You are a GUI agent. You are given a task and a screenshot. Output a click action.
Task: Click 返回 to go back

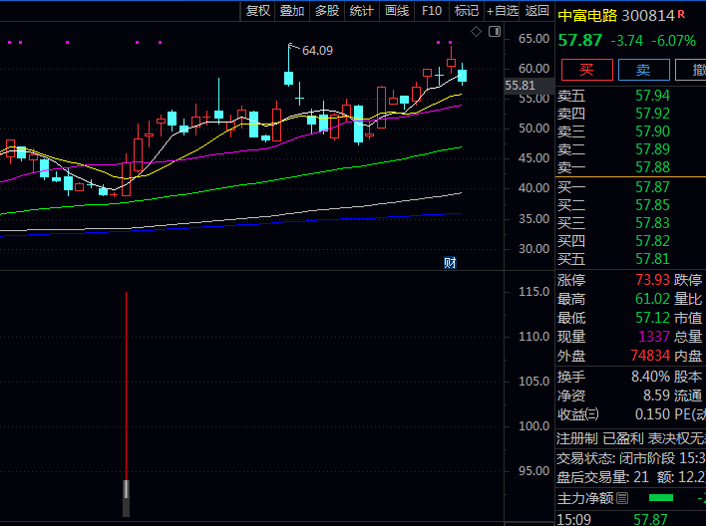click(536, 10)
